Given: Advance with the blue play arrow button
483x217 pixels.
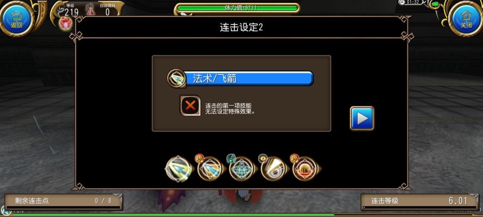Looking at the screenshot, I should [362, 118].
